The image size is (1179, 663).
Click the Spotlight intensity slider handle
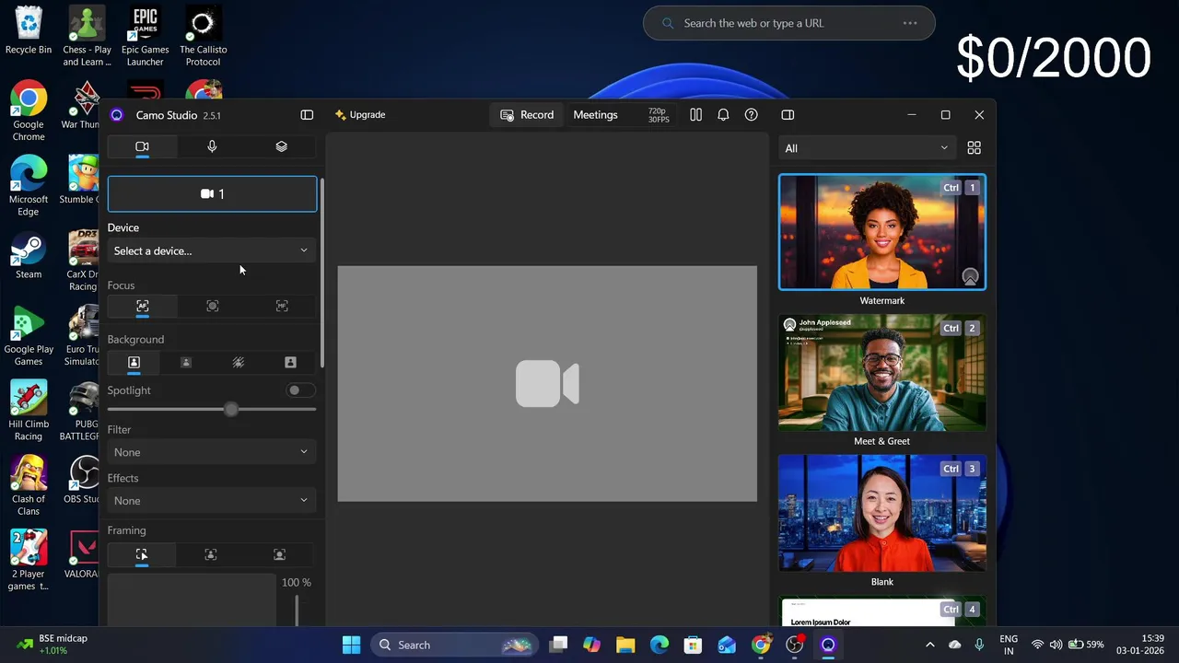point(231,410)
